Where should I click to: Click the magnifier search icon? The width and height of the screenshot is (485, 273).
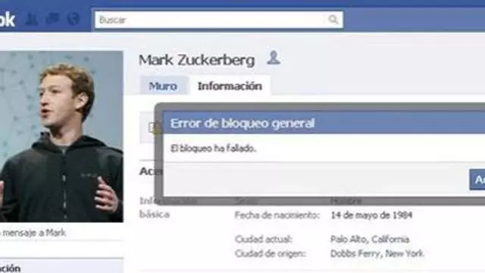pyautogui.click(x=333, y=20)
